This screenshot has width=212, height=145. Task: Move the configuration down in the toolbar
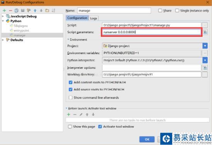pyautogui.click(x=41, y=10)
